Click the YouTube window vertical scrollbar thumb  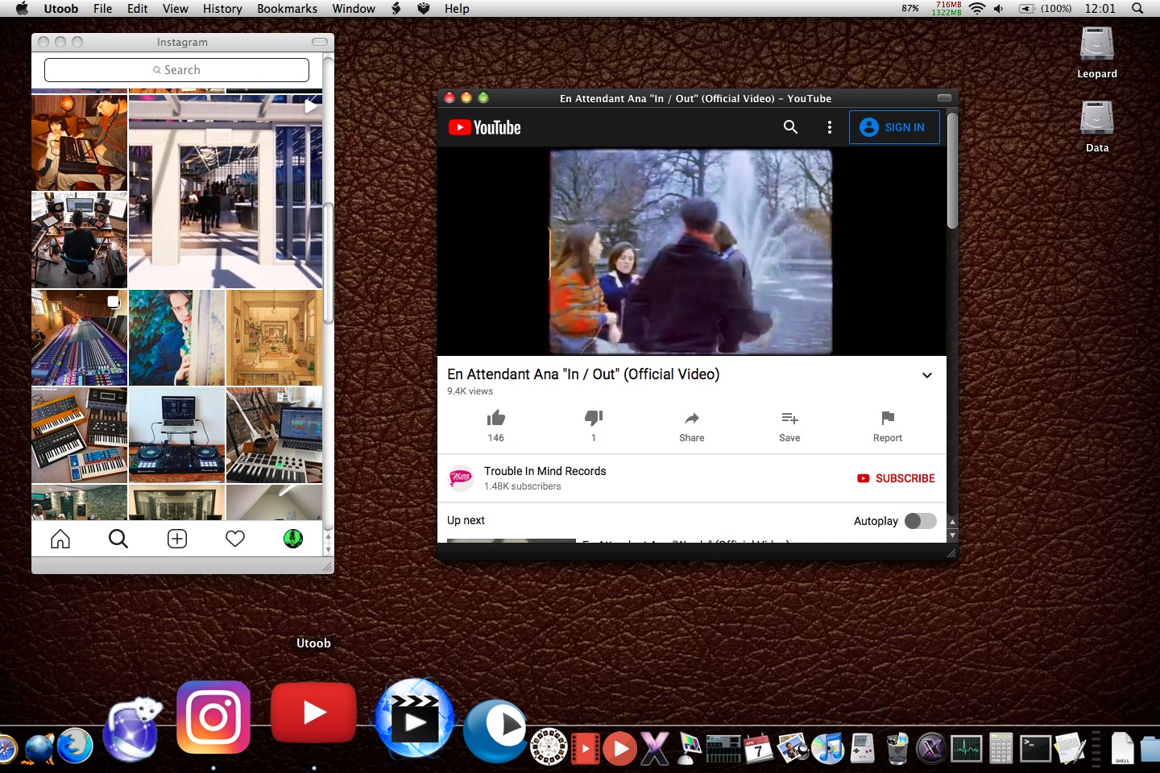point(952,171)
